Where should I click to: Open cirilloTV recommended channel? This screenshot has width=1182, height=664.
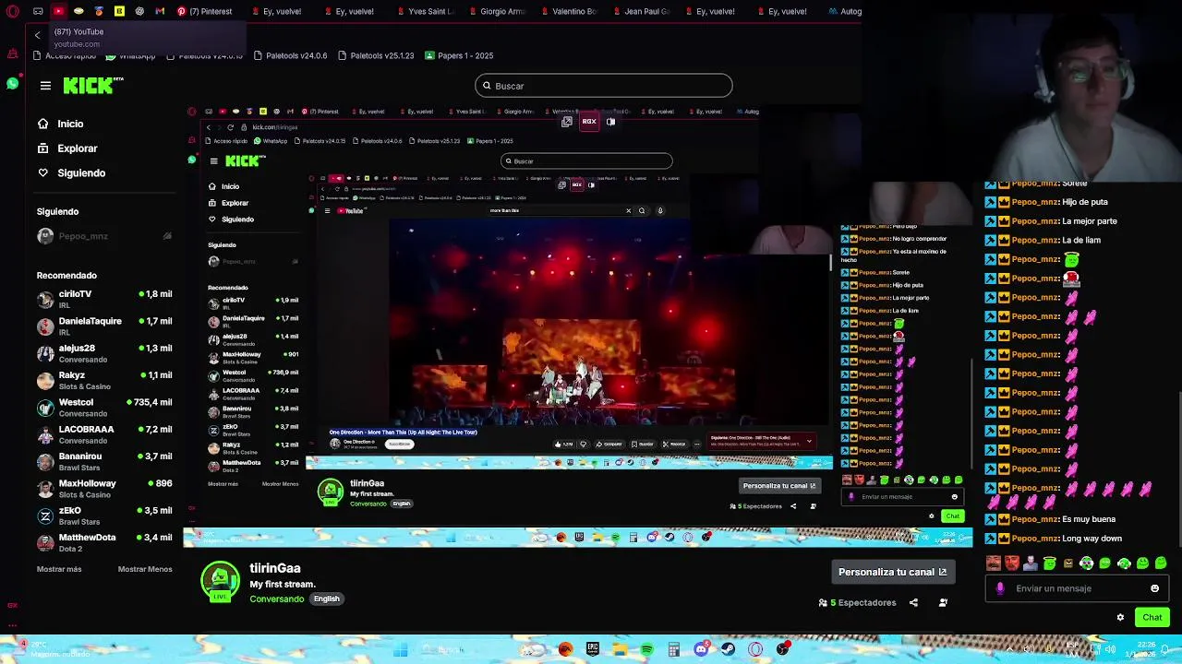(x=104, y=299)
